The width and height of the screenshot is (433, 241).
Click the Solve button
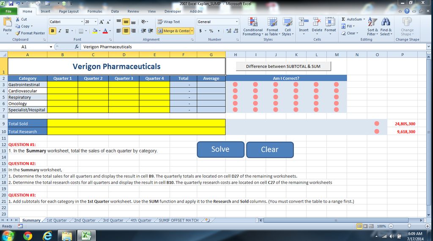pos(220,149)
